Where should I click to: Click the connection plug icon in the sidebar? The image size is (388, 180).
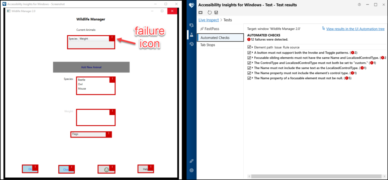click(x=192, y=161)
